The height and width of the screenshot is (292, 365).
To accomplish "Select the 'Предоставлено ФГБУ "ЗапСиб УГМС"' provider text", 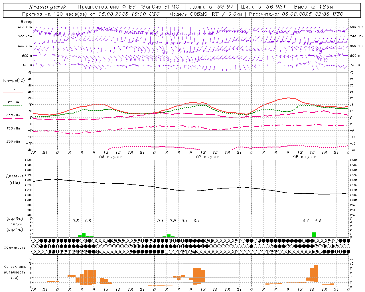I will [130, 7].
